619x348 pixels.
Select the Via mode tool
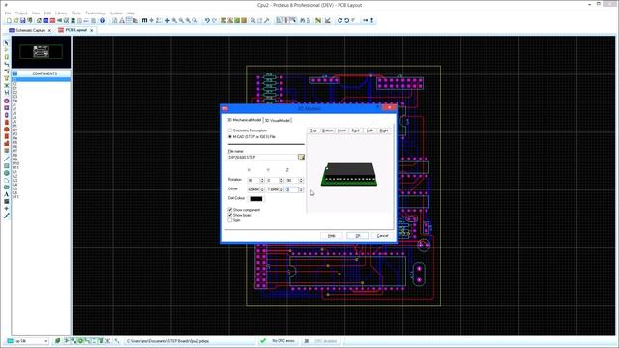coord(7,71)
